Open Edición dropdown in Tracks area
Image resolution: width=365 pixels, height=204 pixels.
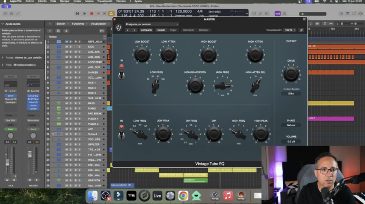(62, 24)
